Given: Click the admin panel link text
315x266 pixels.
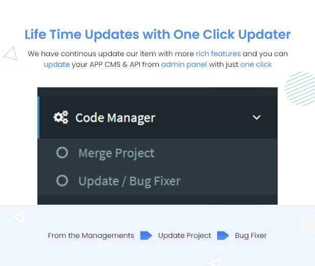Looking at the screenshot, I should (x=184, y=64).
